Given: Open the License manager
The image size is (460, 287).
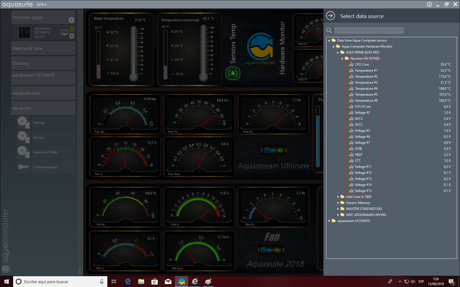Looking at the screenshot, I should pyautogui.click(x=46, y=167).
